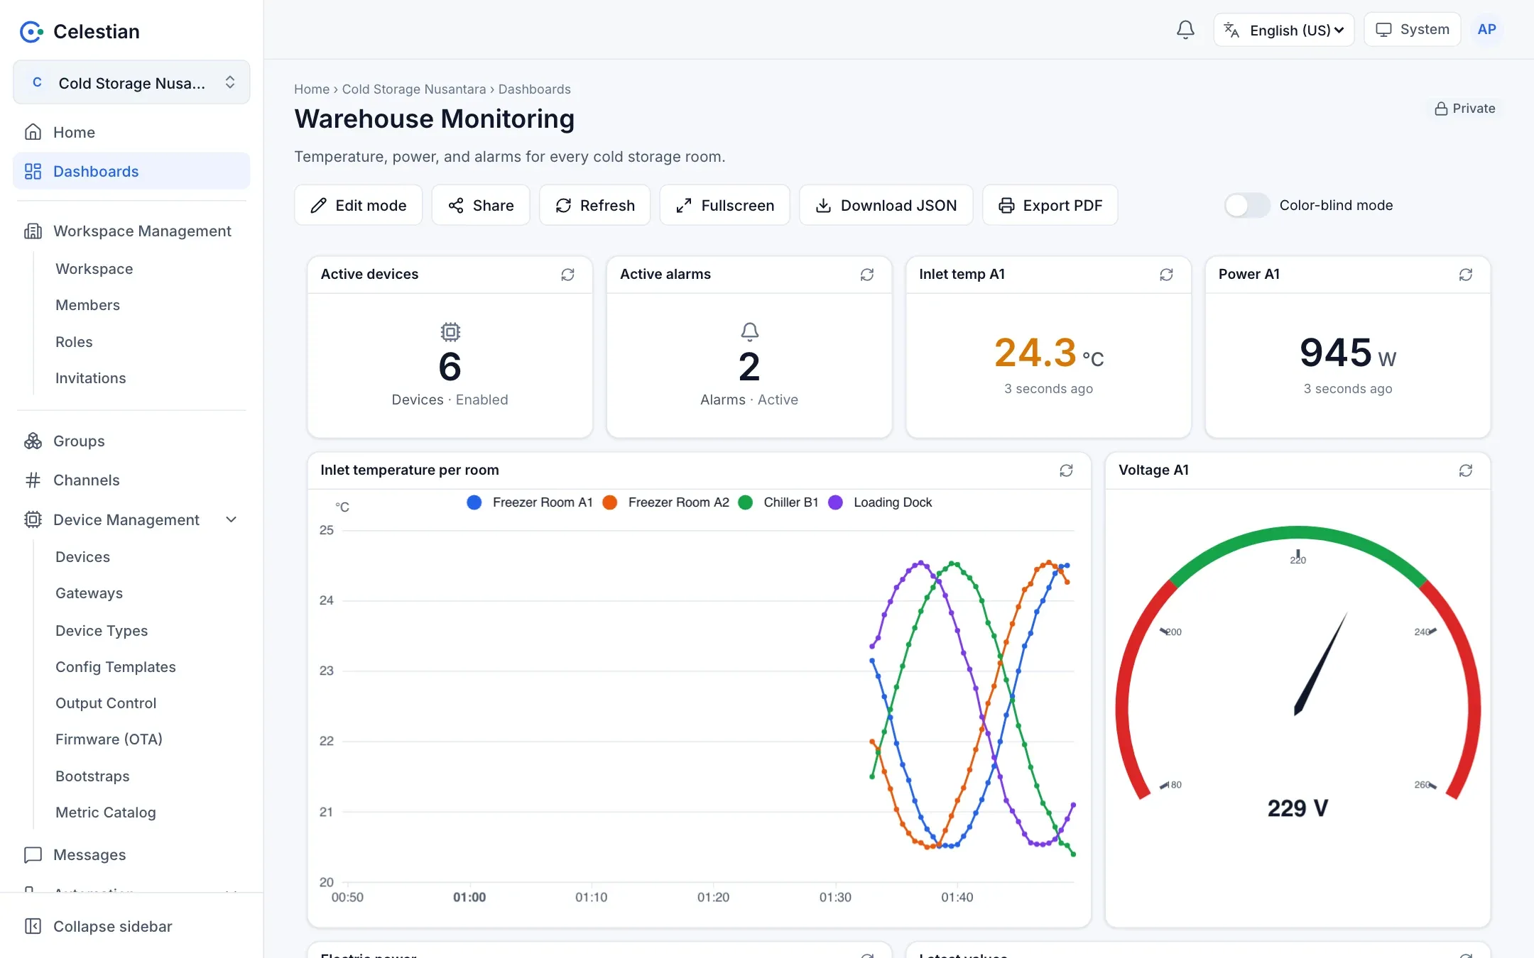Open Metric Catalog in sidebar
The image size is (1534, 958).
[x=106, y=813]
